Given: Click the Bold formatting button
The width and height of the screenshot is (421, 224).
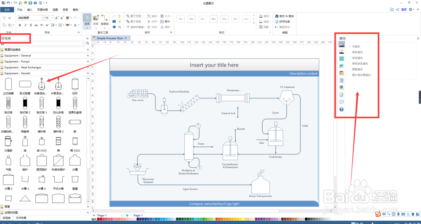Looking at the screenshot, I should (x=20, y=25).
